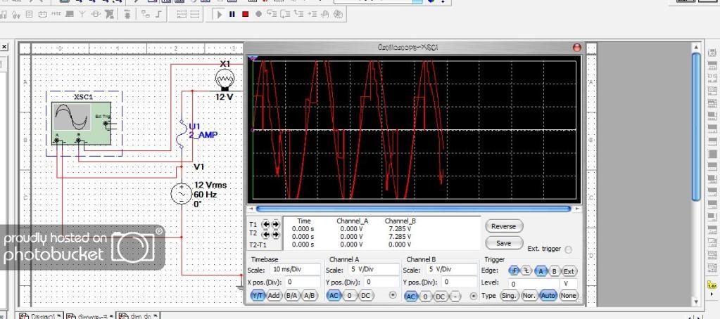Click Channel B terminal radio indicator
720x319 pixels.
[x=474, y=296]
